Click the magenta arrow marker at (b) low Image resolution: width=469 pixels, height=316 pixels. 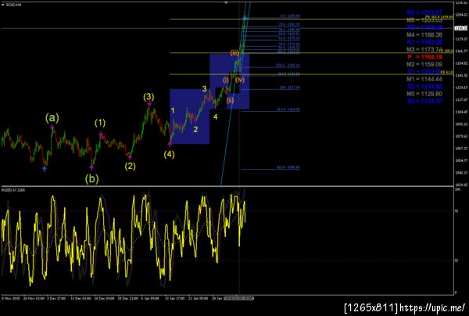tap(91, 167)
